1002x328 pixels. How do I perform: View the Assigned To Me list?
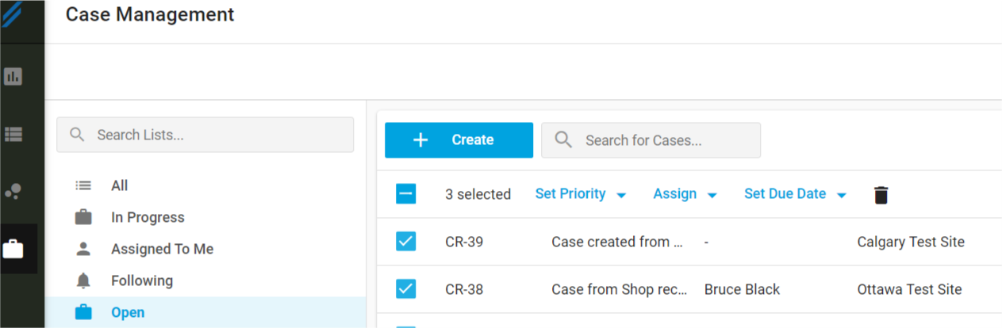pos(162,249)
